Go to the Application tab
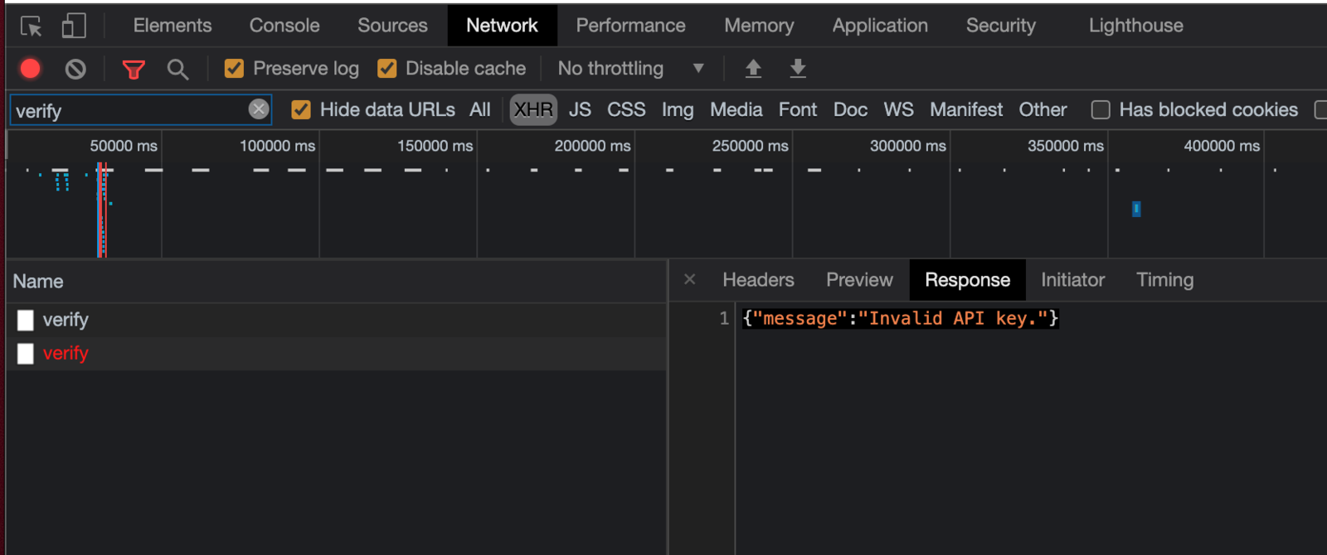1327x555 pixels. point(880,26)
